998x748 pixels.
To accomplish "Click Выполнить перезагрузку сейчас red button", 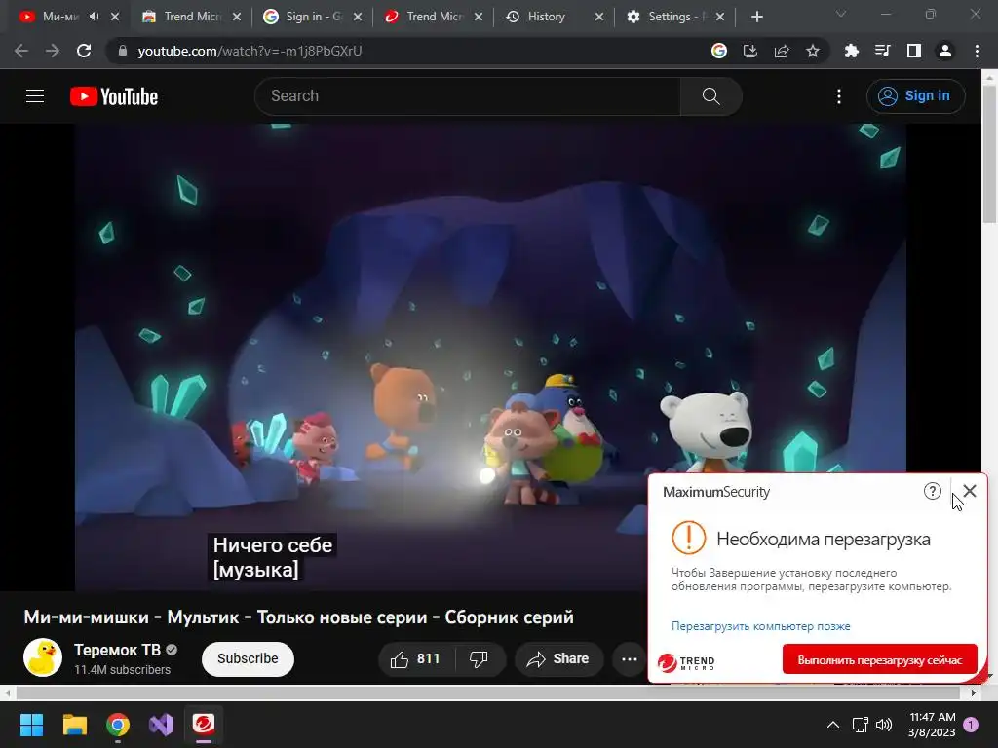I will pyautogui.click(x=880, y=660).
